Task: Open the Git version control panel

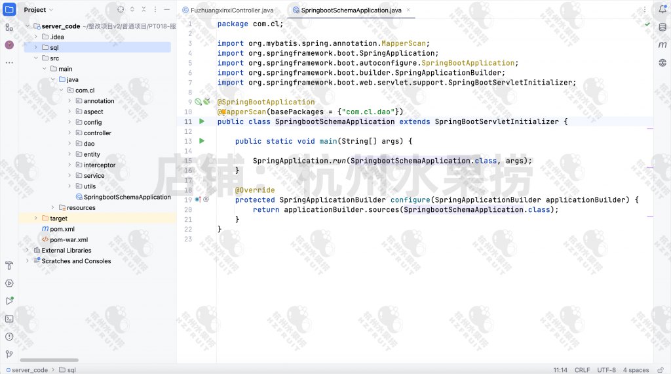Action: tap(9, 354)
